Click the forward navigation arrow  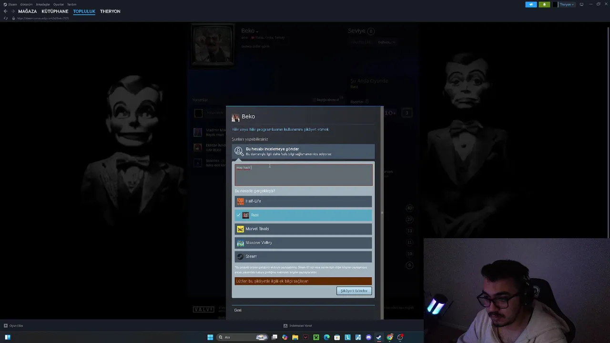[x=12, y=11]
